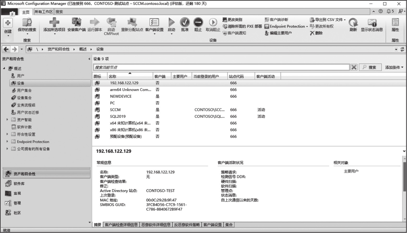Select the 预配设备 device row
Screen dimensions: 407x233
(x=249, y=136)
